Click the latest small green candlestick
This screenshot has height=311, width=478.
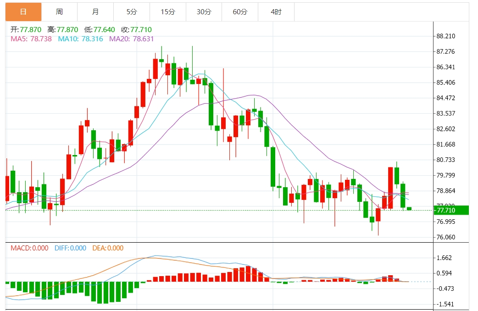pyautogui.click(x=409, y=209)
